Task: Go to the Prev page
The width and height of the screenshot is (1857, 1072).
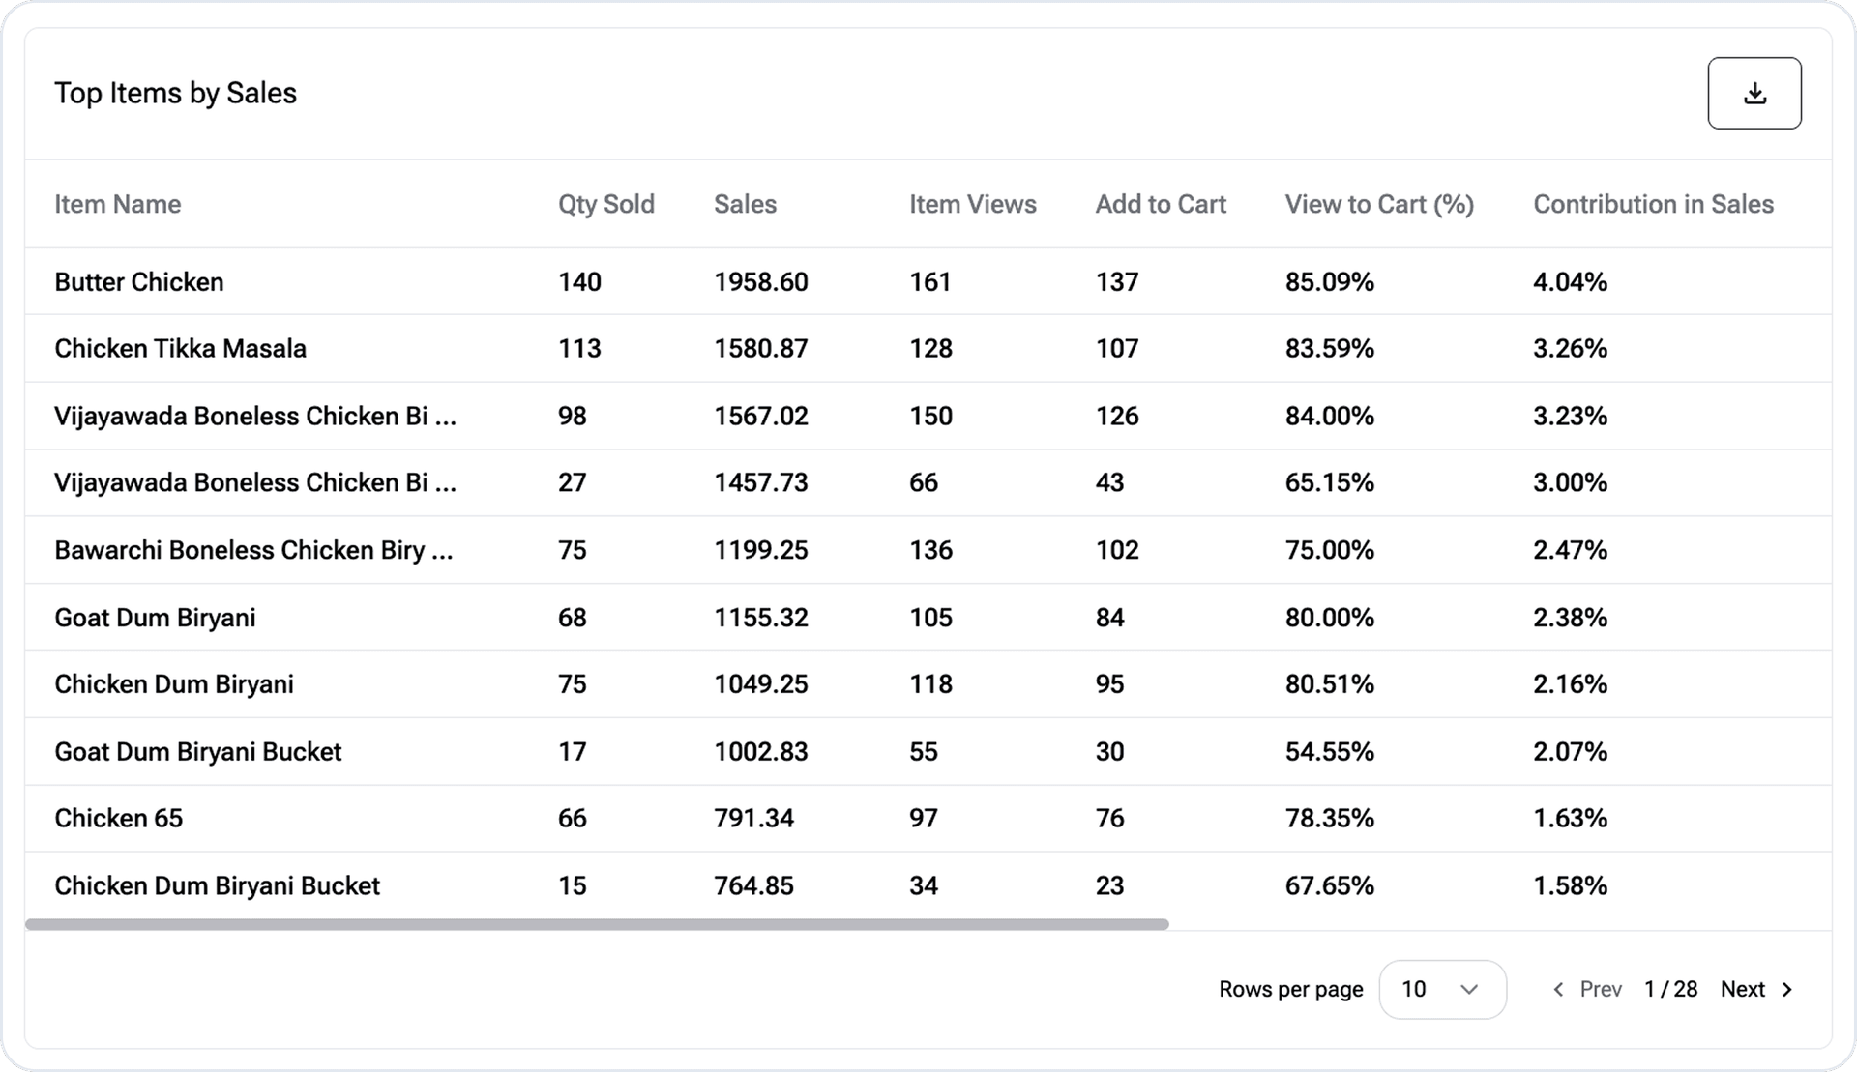Action: [x=1587, y=989]
